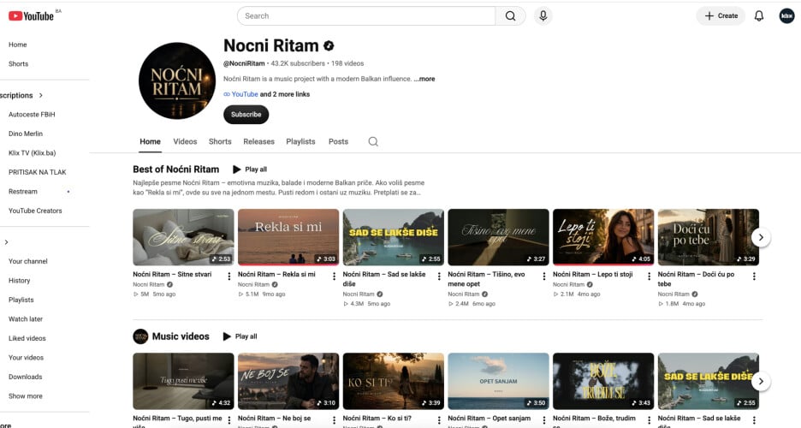The width and height of the screenshot is (801, 428).
Task: Open Bože, trudim se thumbnail
Action: (603, 381)
